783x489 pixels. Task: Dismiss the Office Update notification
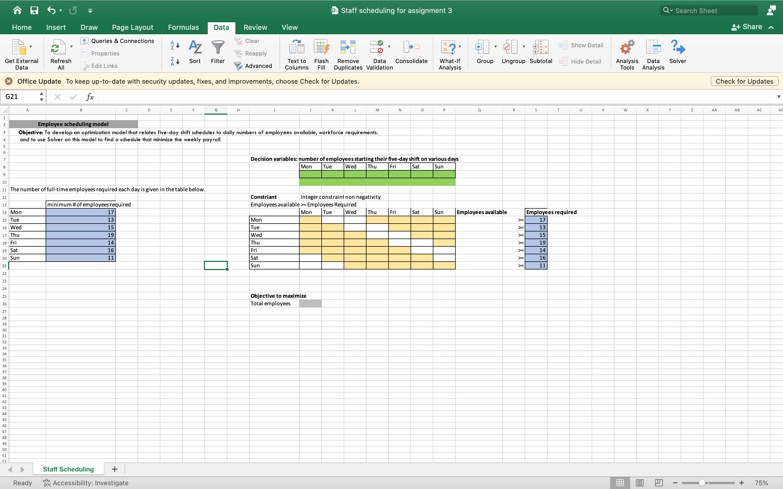pyautogui.click(x=8, y=81)
